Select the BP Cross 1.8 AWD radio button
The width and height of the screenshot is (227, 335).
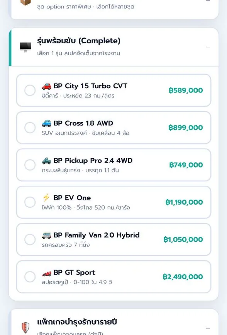[x=30, y=128]
